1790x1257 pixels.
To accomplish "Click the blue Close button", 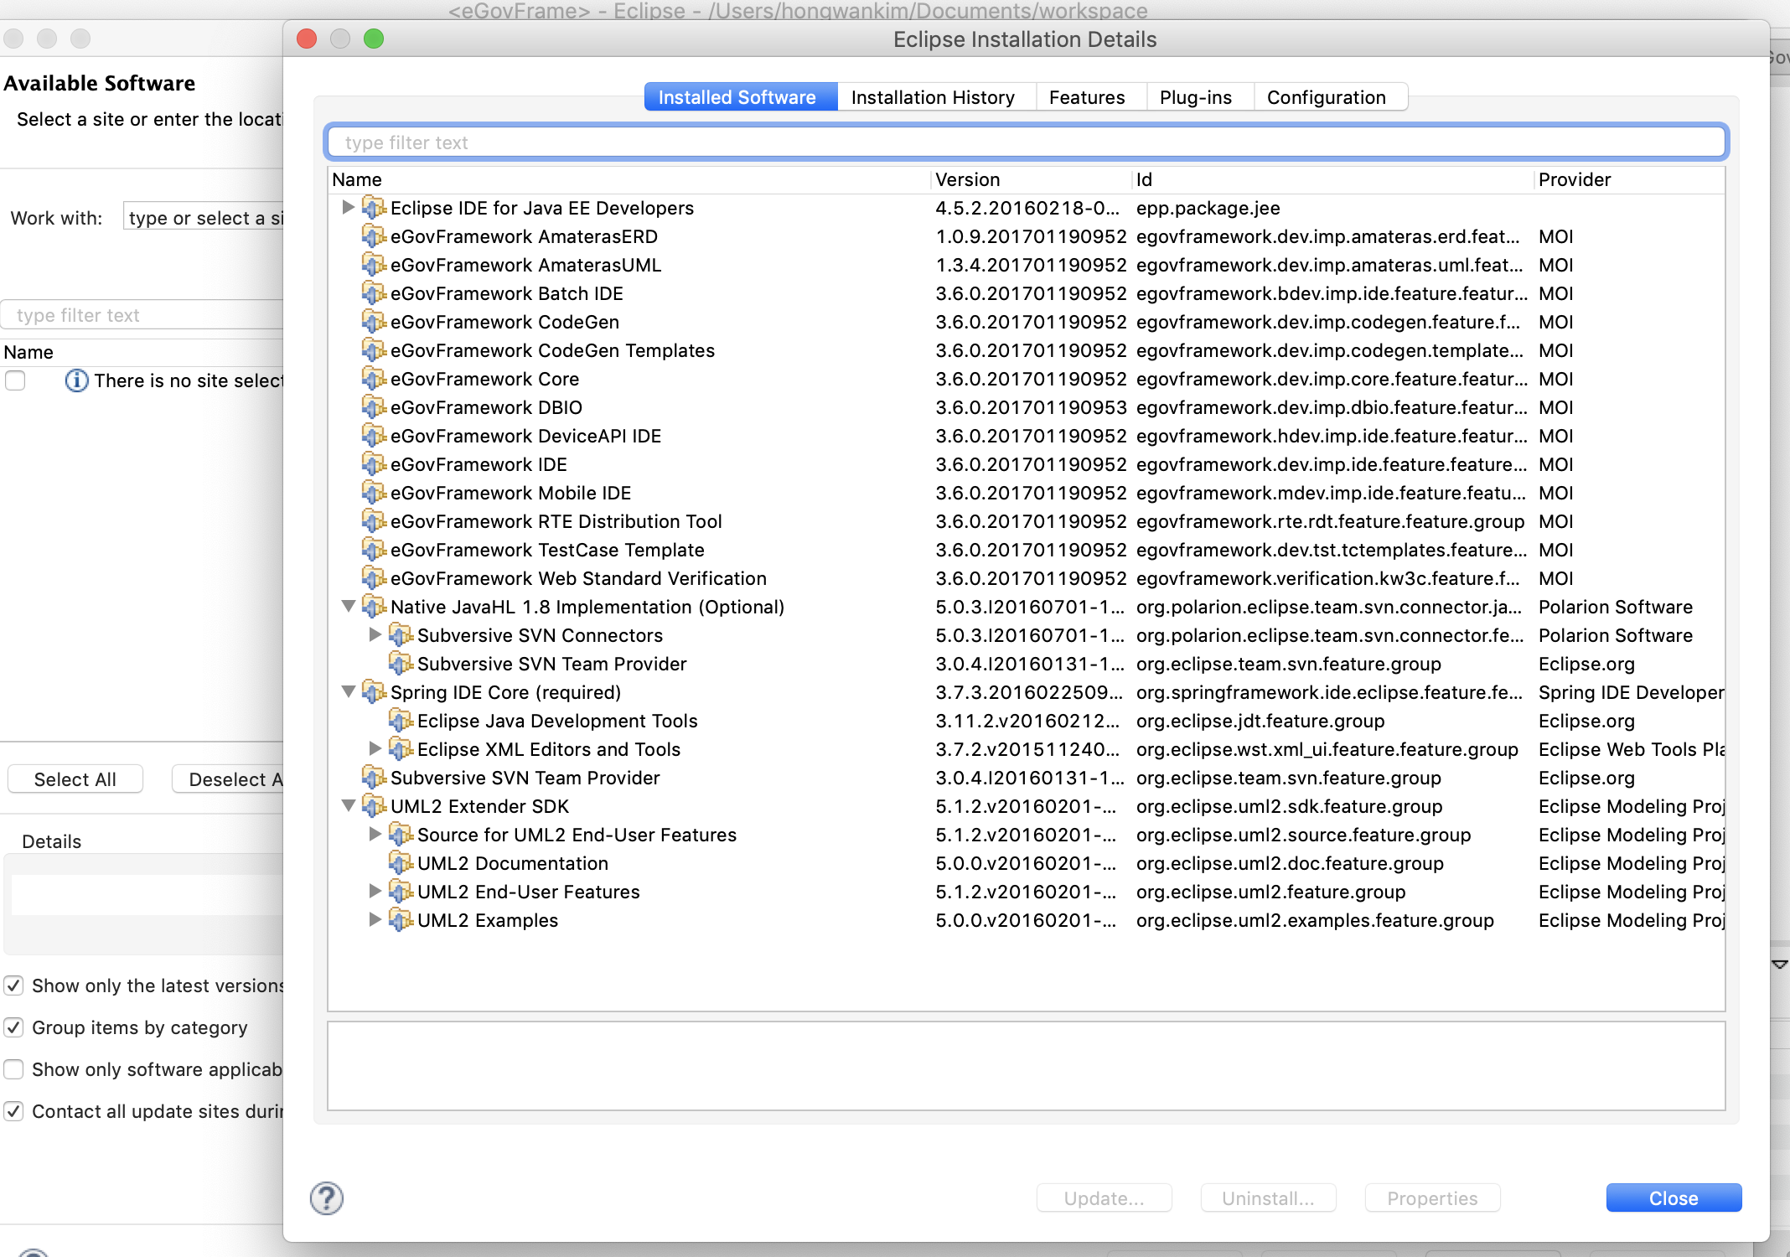I will pos(1673,1198).
